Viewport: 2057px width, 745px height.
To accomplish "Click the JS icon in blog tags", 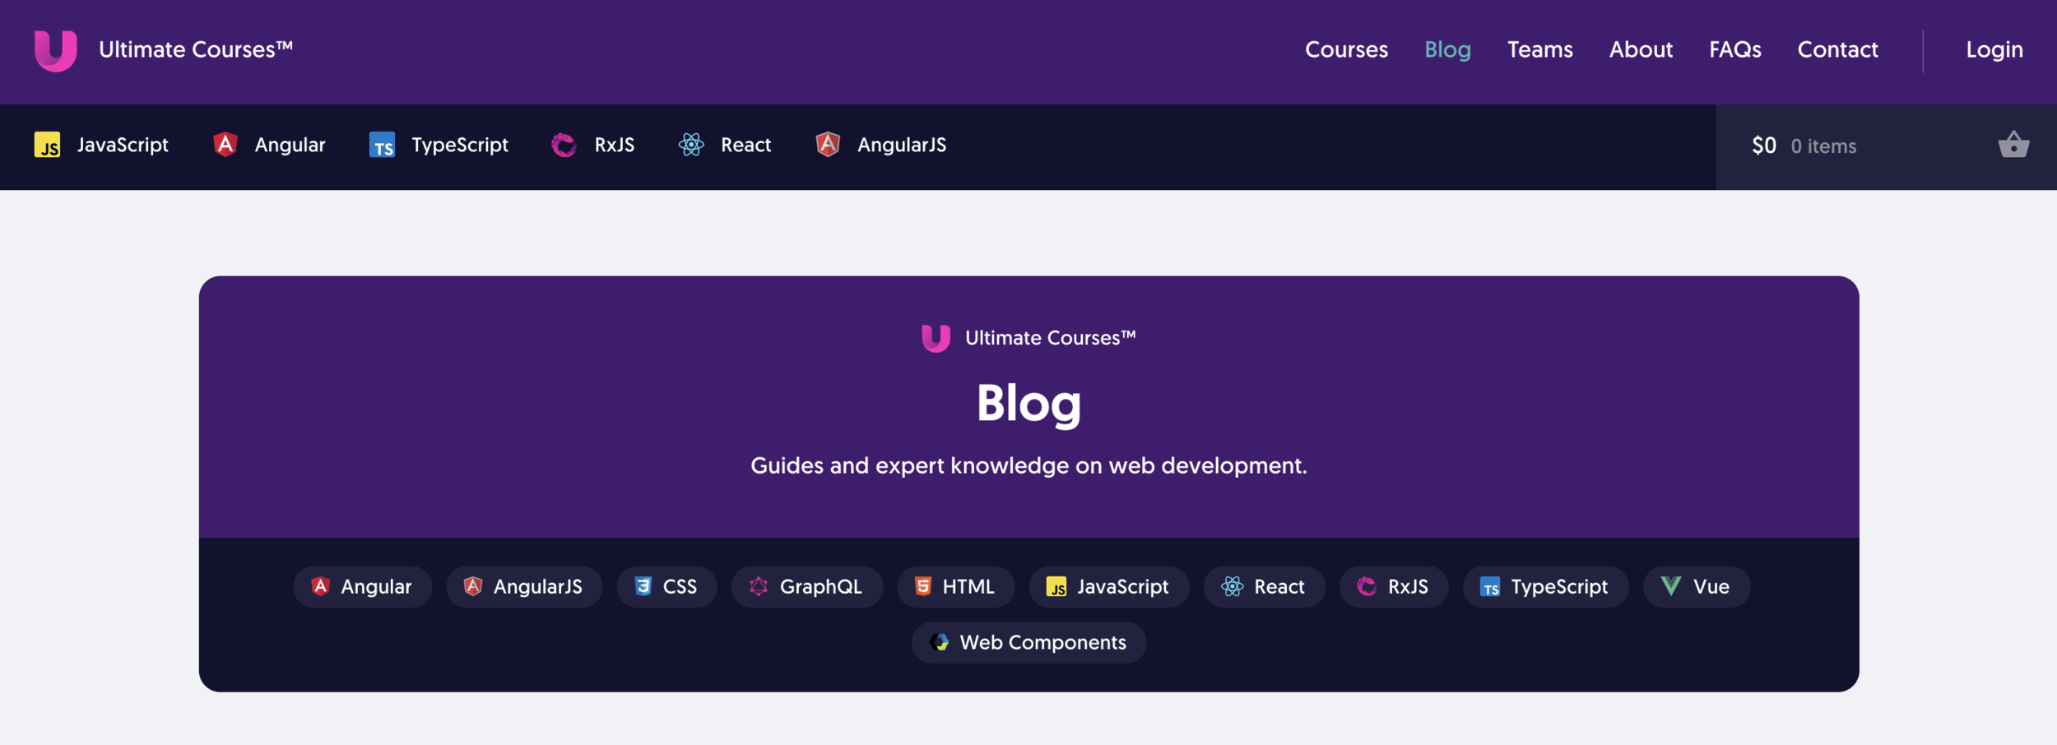I will [1056, 586].
